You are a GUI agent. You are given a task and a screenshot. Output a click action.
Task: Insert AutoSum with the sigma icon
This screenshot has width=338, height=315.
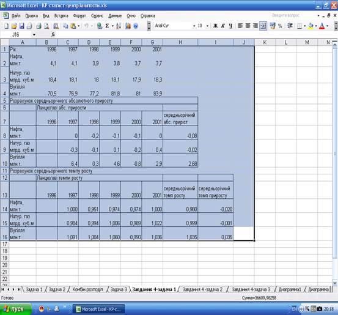click(107, 26)
